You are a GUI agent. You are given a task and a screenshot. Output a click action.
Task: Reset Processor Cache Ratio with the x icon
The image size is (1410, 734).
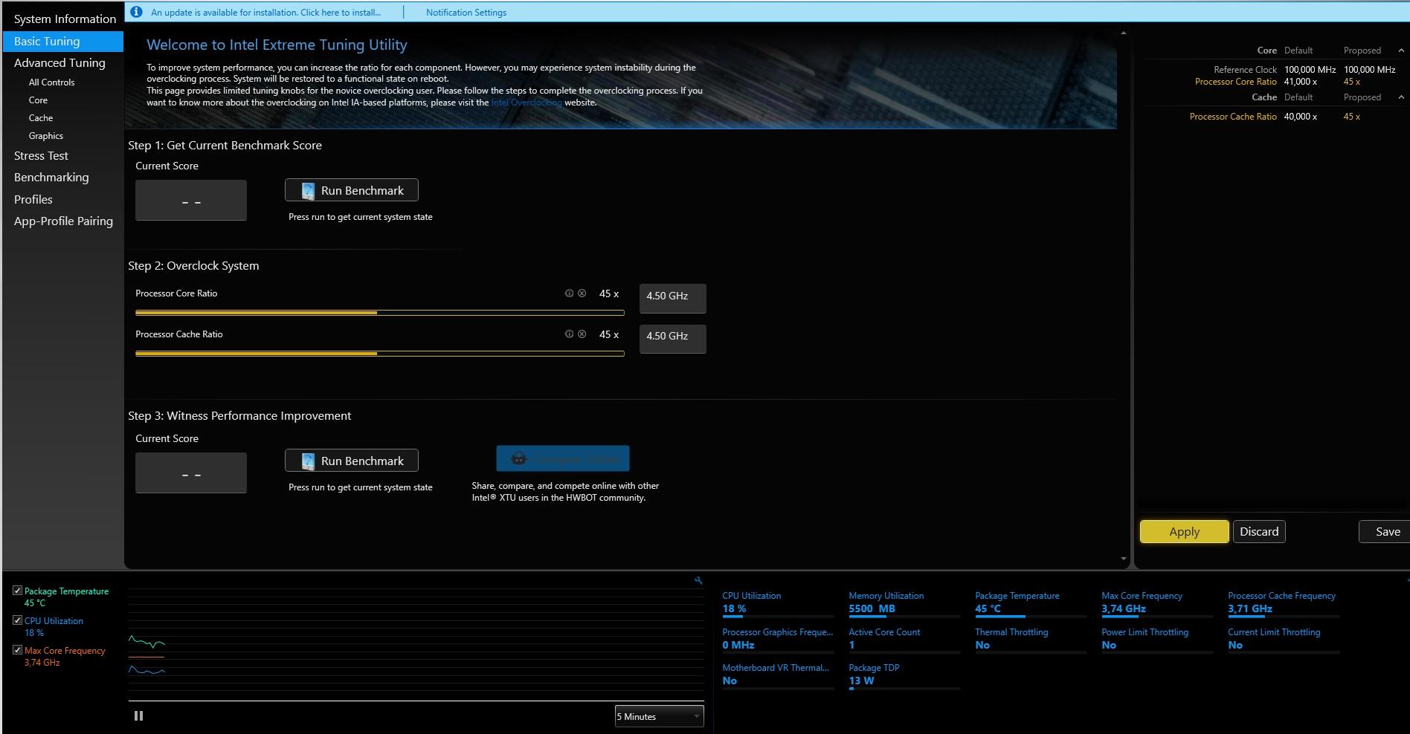tap(582, 334)
